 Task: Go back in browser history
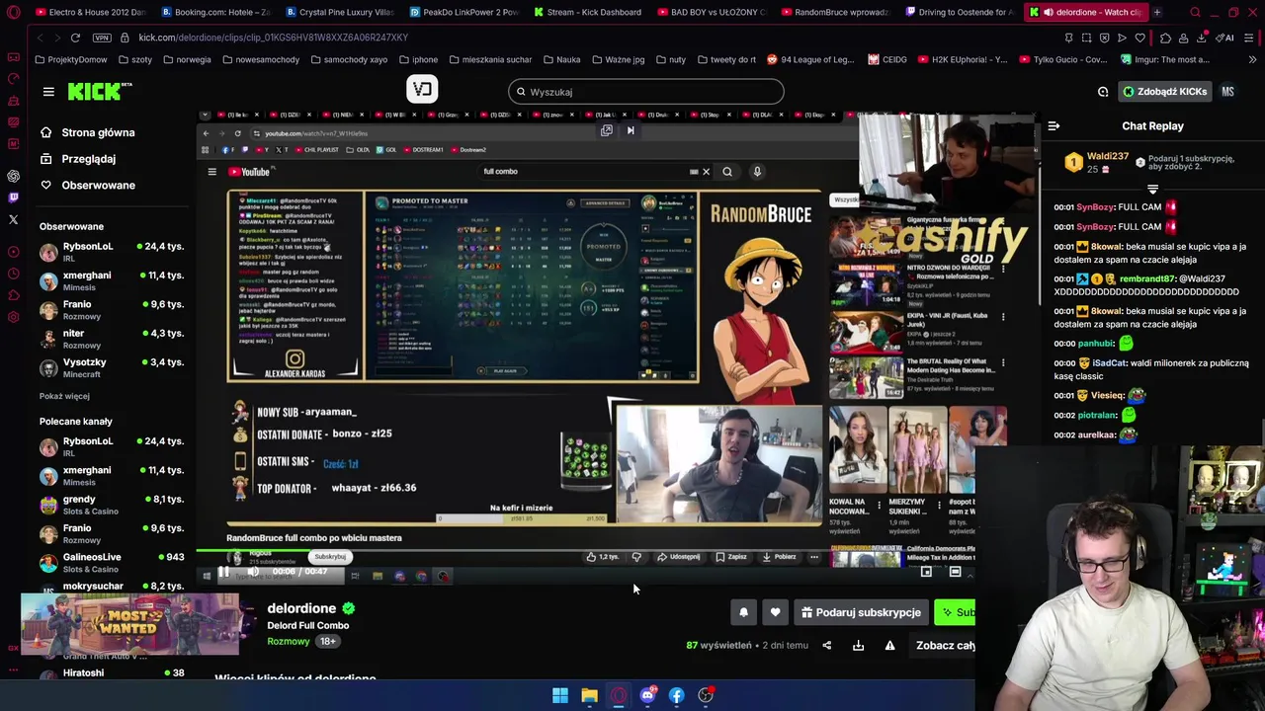tap(40, 38)
